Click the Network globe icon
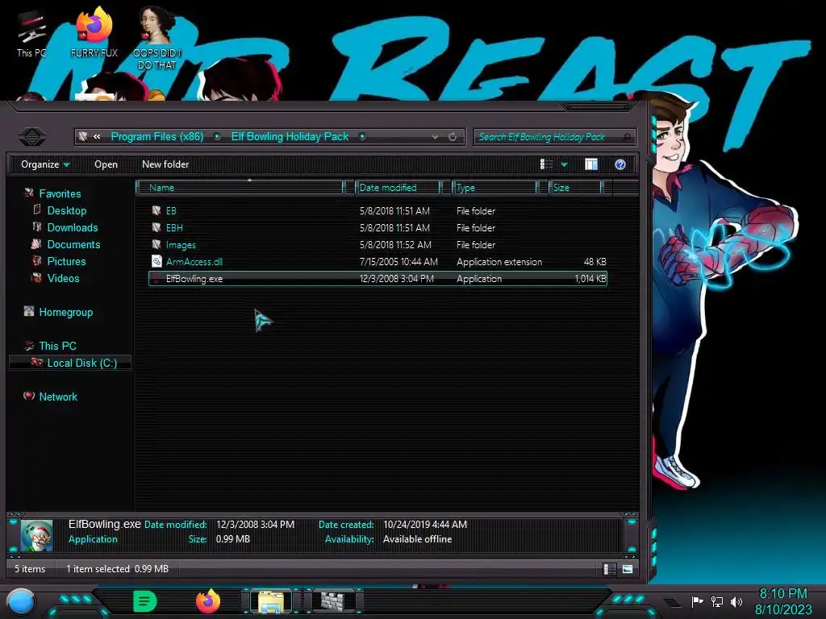The width and height of the screenshot is (826, 619). tap(29, 396)
